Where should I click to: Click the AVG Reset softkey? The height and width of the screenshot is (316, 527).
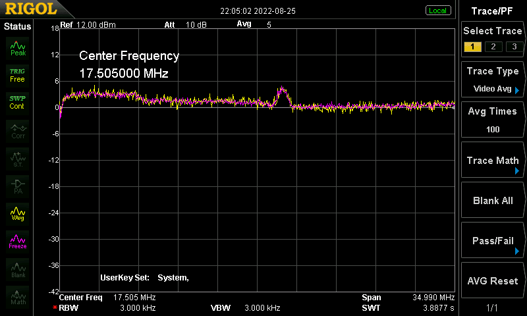[493, 280]
